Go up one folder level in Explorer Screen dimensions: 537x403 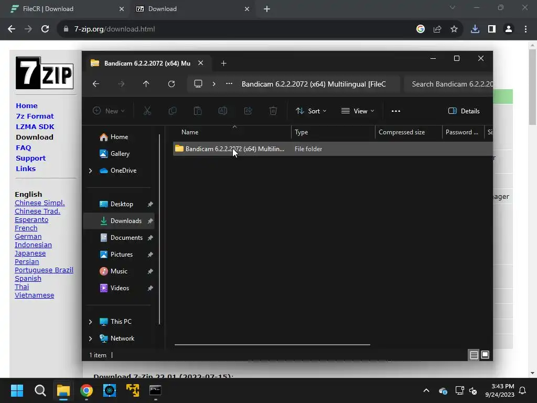pyautogui.click(x=146, y=84)
